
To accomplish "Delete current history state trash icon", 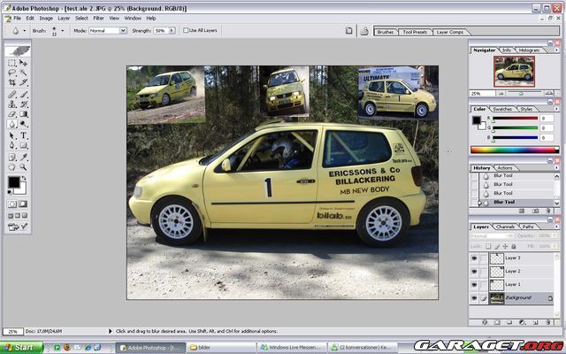I will tap(548, 211).
